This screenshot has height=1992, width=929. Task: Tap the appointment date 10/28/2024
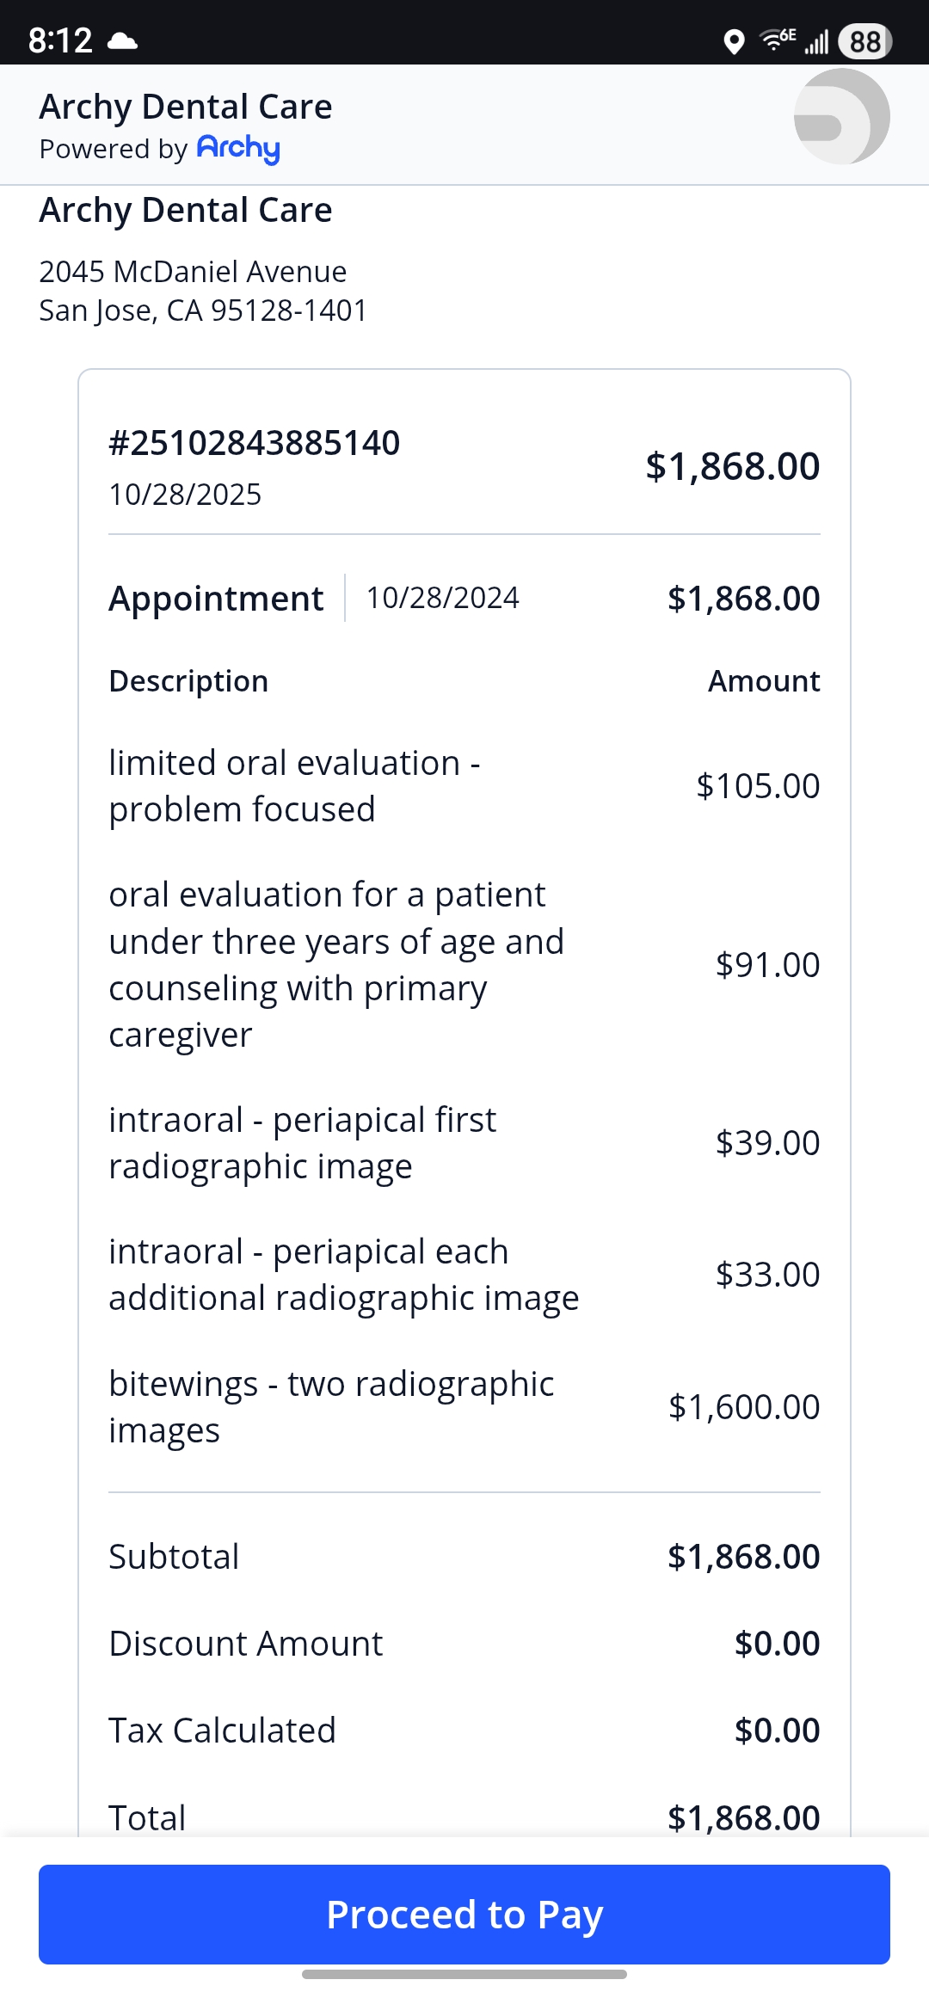tap(442, 598)
